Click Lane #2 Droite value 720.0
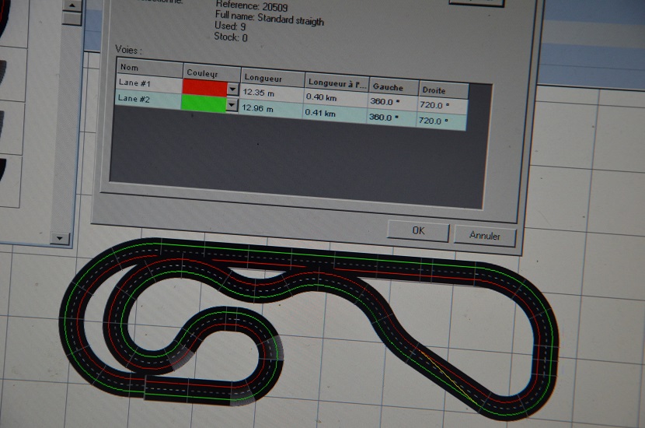645x428 pixels. click(x=441, y=121)
